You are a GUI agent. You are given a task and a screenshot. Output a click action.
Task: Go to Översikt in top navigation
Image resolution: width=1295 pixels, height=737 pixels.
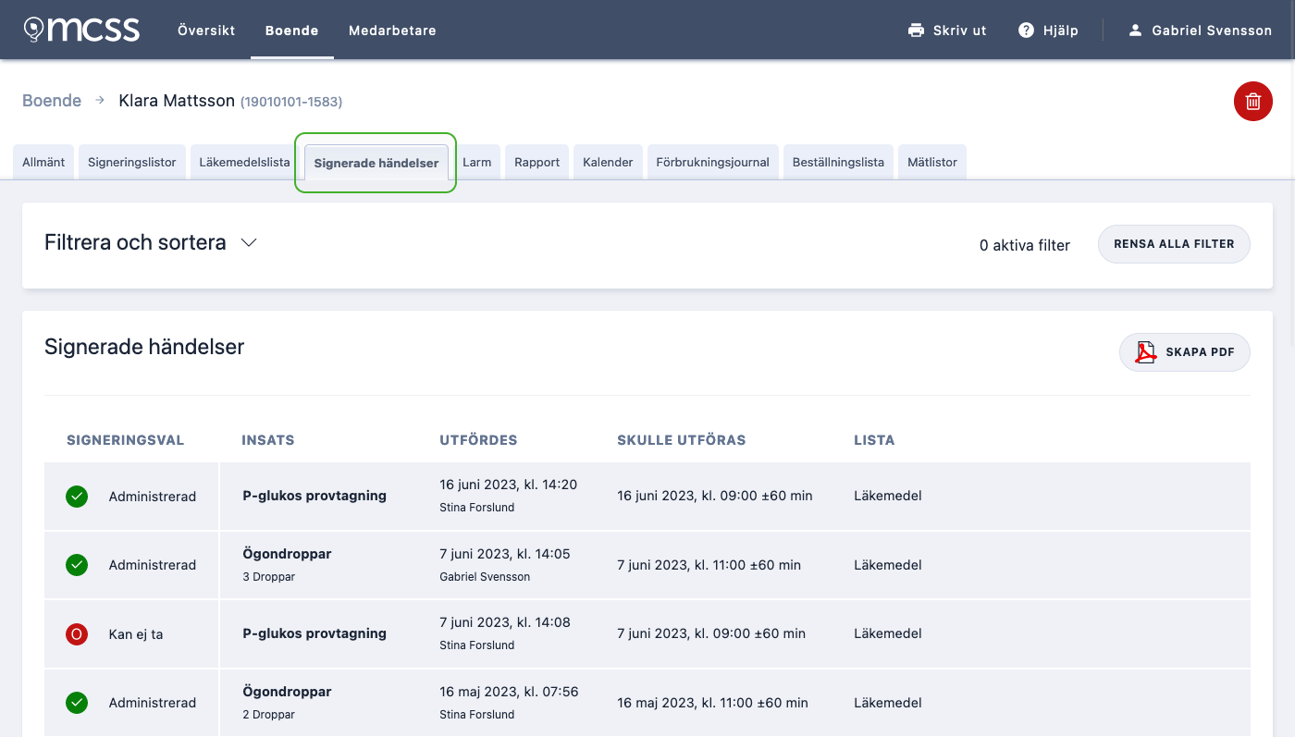click(206, 31)
